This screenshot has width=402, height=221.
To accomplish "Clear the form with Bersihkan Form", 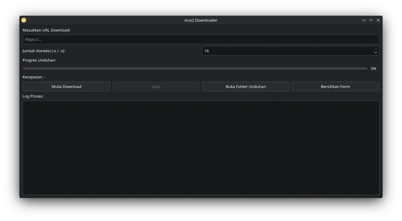I will click(x=335, y=86).
